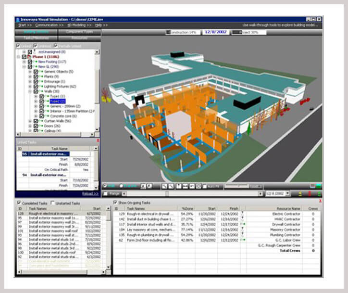Screen dimensions: 348x293
Task: Click the timeline range slider thumb
Action: coord(167,194)
